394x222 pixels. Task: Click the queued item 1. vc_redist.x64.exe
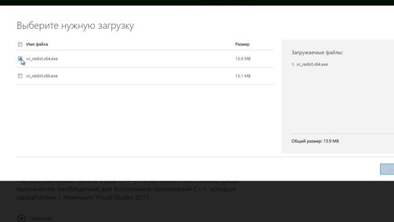tap(310, 64)
